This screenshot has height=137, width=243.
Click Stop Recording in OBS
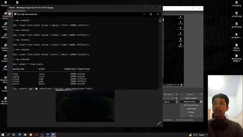(189, 102)
